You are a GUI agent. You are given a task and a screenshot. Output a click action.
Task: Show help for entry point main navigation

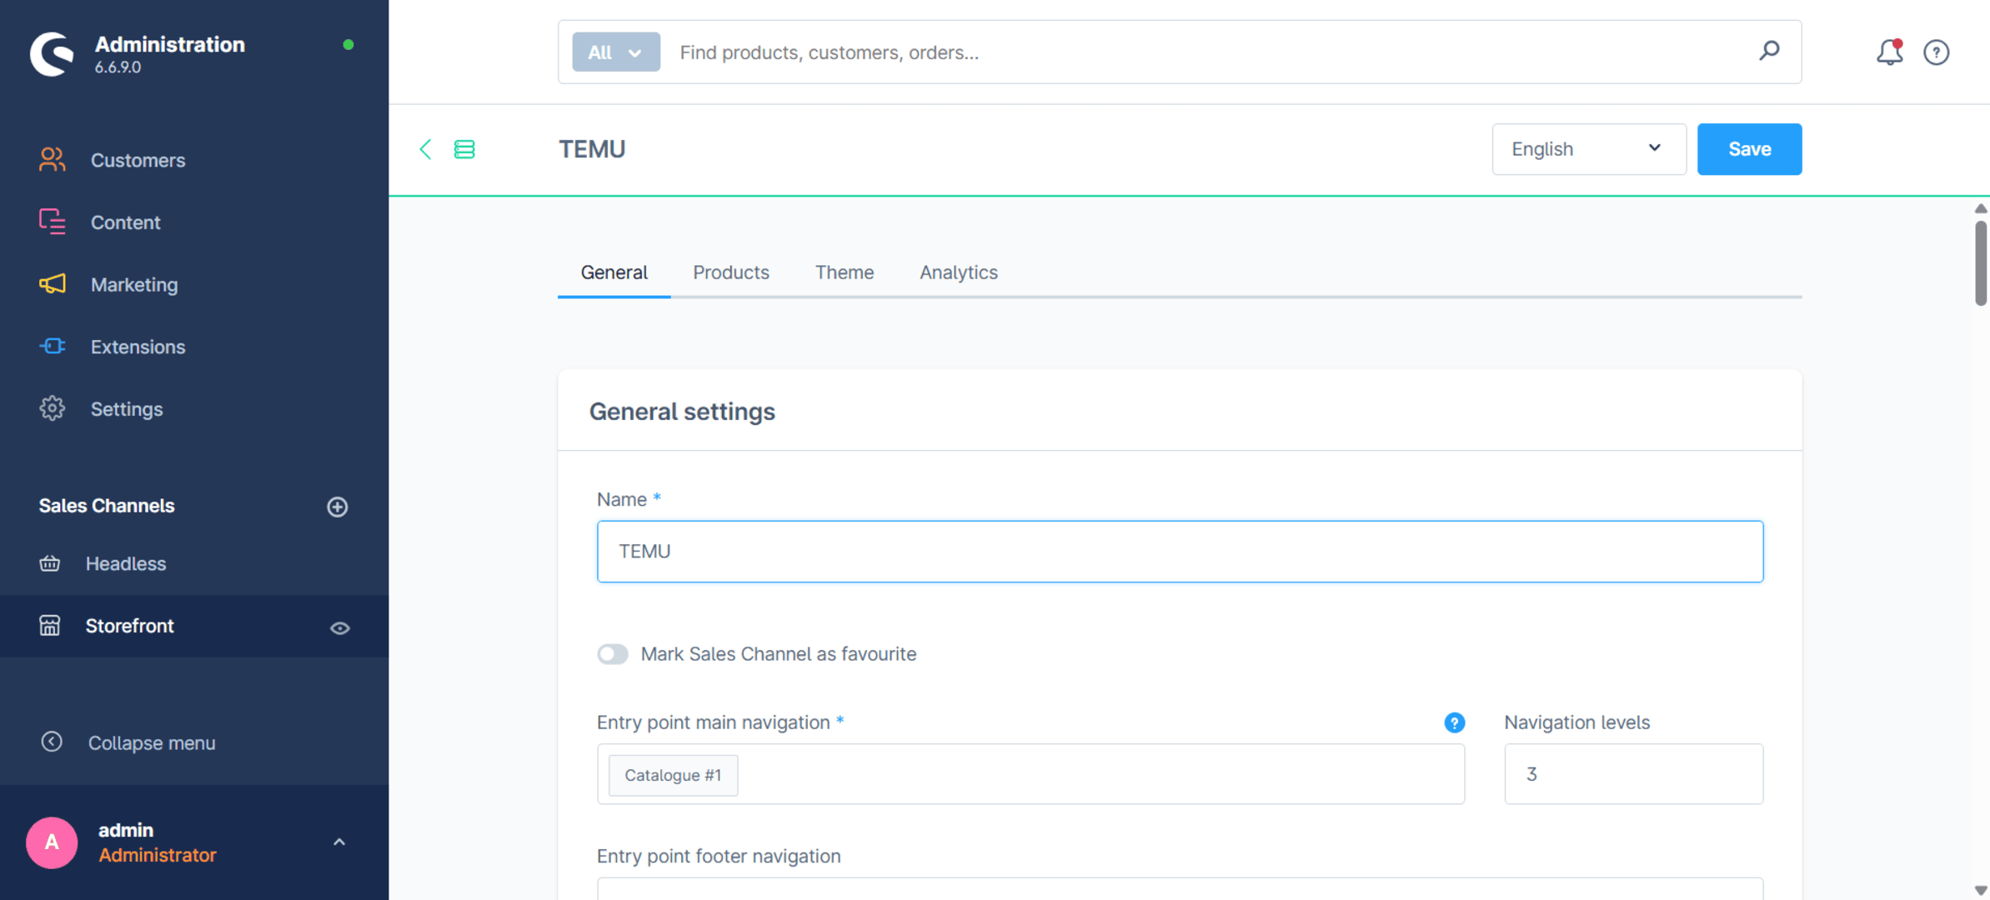(x=1454, y=722)
